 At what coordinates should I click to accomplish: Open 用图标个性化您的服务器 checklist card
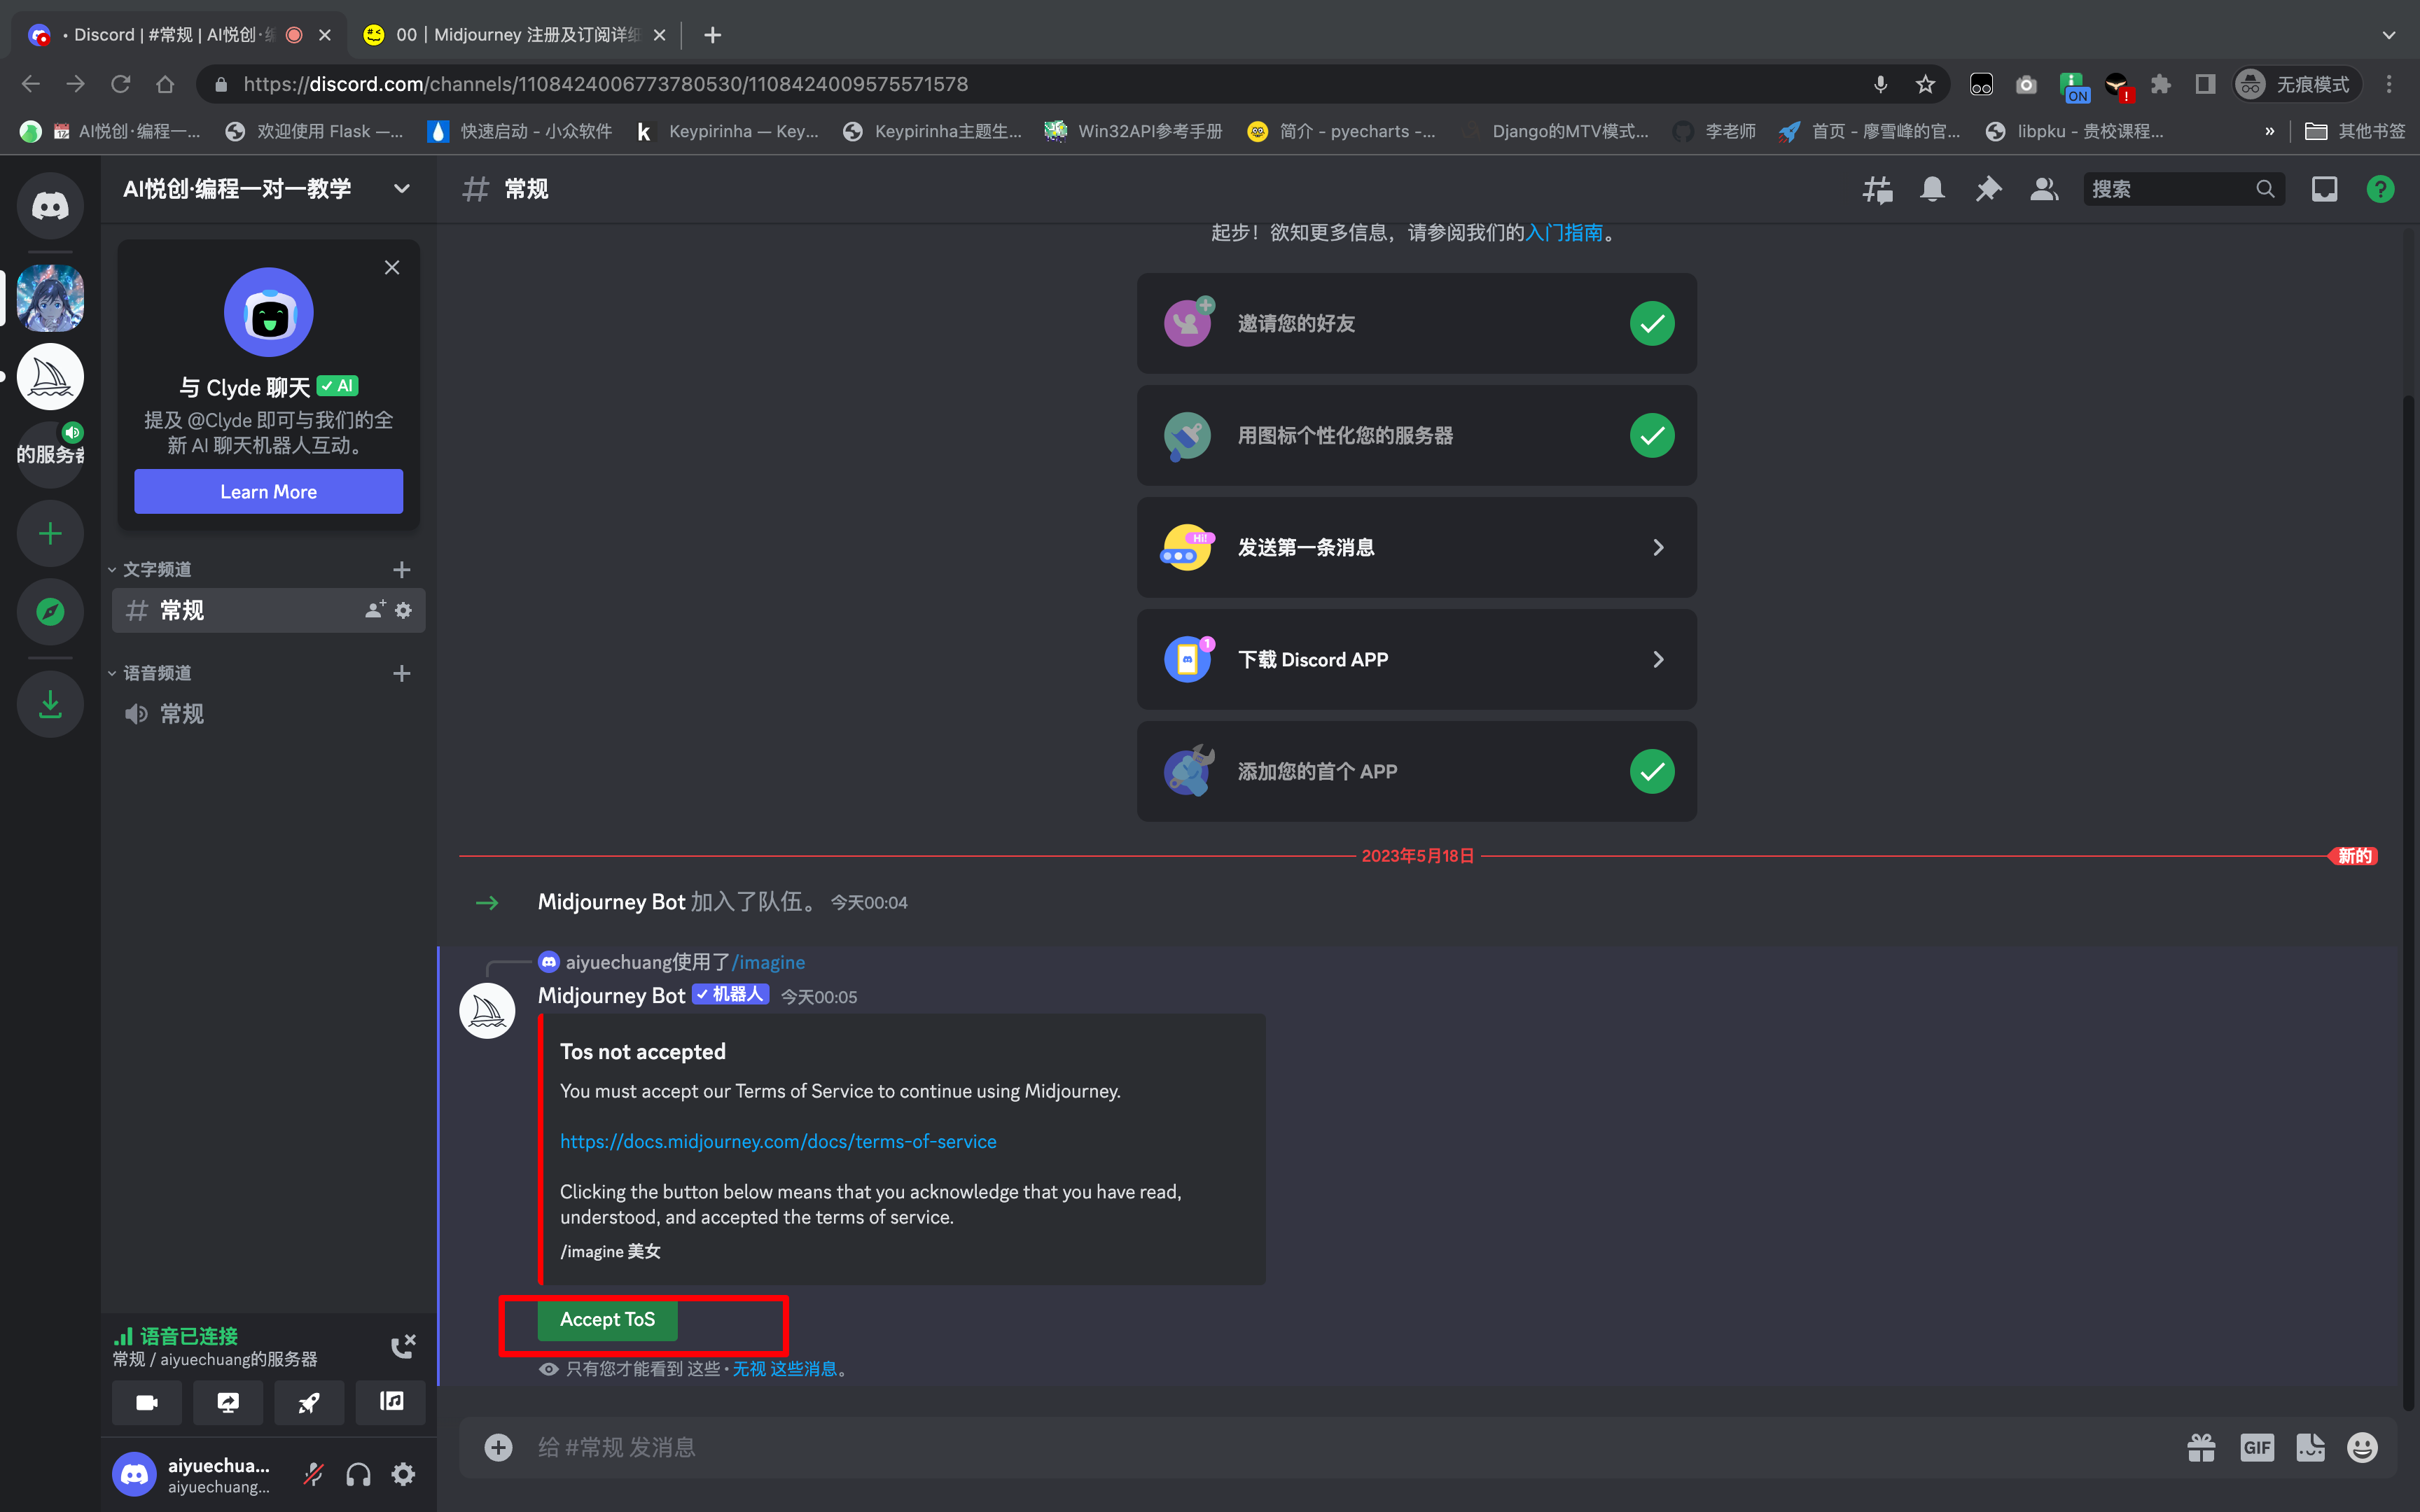pyautogui.click(x=1416, y=435)
